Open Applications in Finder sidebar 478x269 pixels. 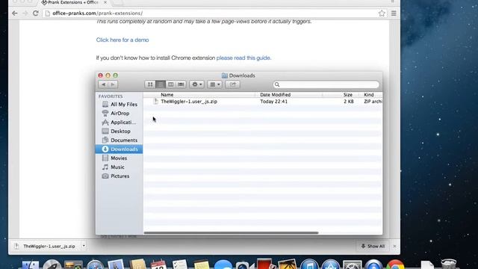tap(119, 123)
